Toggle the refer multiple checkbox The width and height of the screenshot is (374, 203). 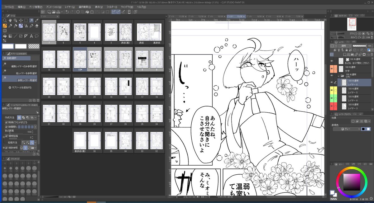tap(6, 148)
